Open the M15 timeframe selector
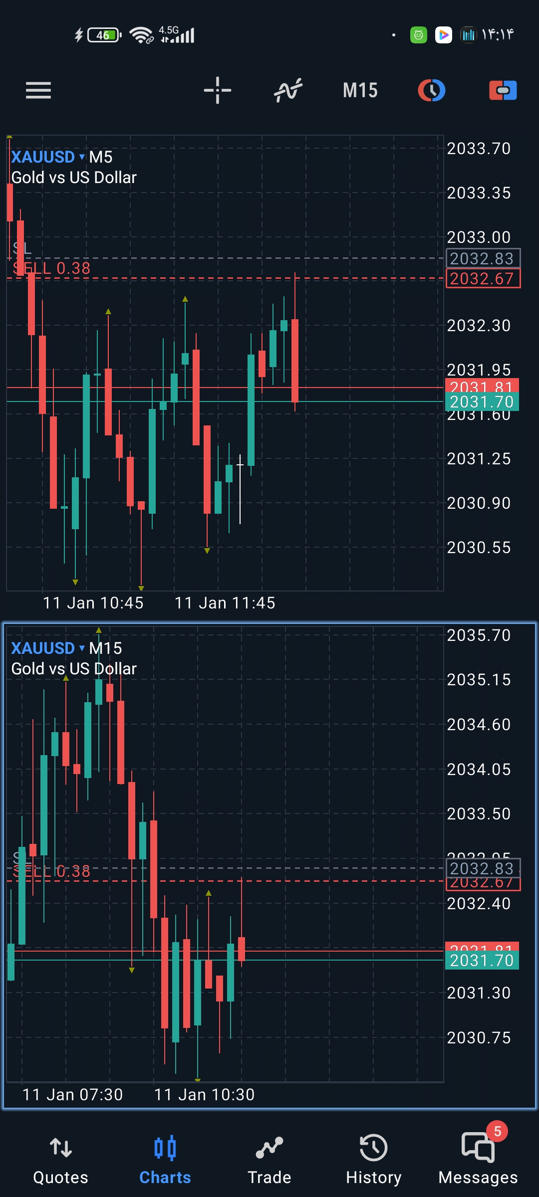539x1197 pixels. coord(360,90)
